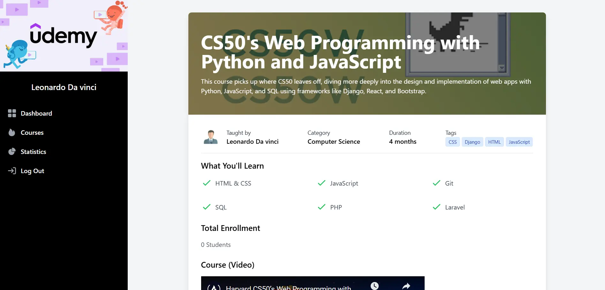
Task: Click the 4 months duration value
Action: [403, 141]
